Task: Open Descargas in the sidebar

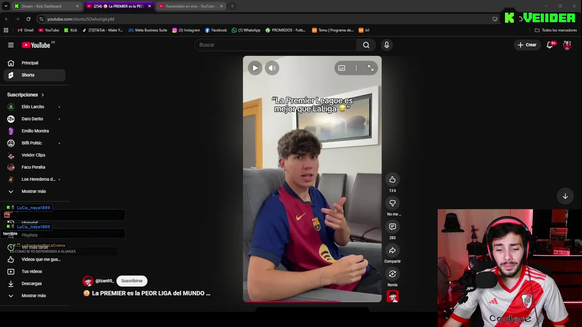Action: point(35,283)
